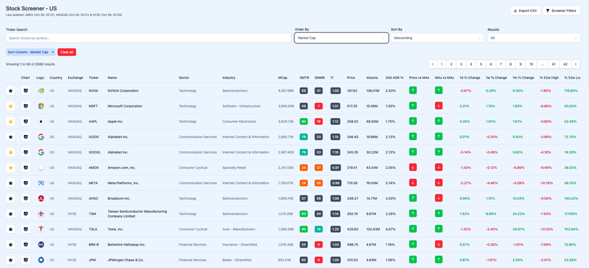The image size is (589, 268).
Task: Open Screener Filters
Action: 561,11
